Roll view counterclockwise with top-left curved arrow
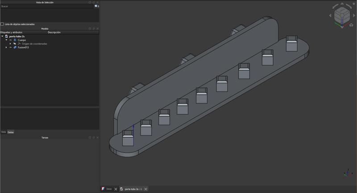This screenshot has width=357, height=193. (336, 6)
